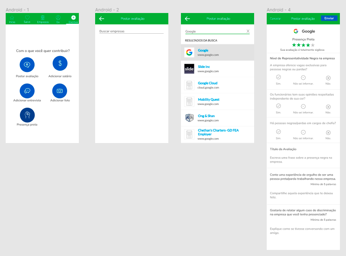Go back from the Google search results screen

coord(187,19)
